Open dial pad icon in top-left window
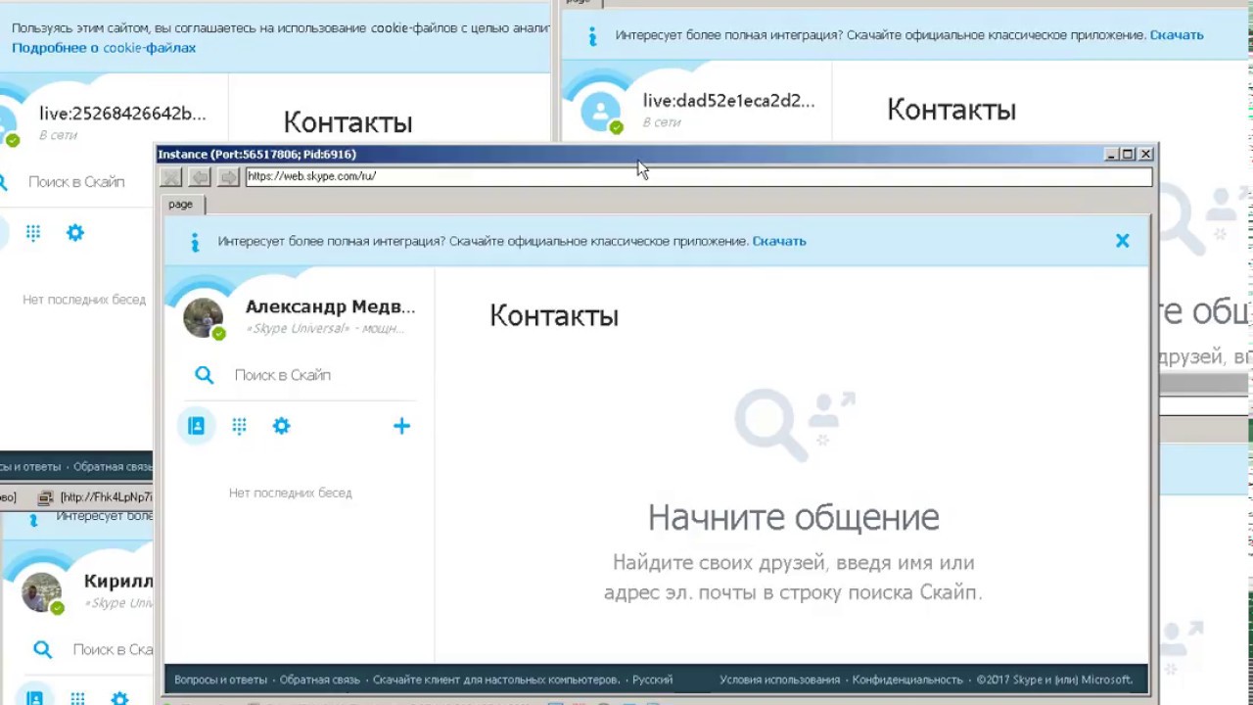Viewport: 1253px width, 705px height. coord(33,233)
